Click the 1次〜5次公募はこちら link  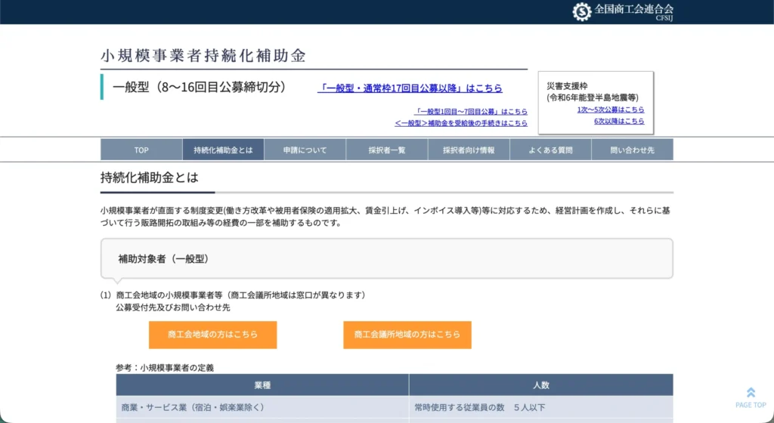[x=610, y=110]
